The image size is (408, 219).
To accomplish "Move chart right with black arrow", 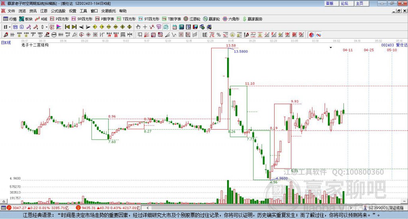I will [88, 27].
